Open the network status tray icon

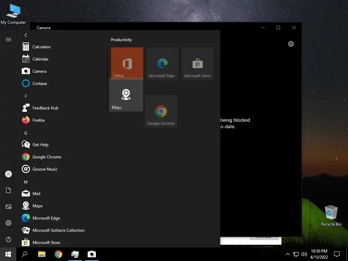(296, 254)
